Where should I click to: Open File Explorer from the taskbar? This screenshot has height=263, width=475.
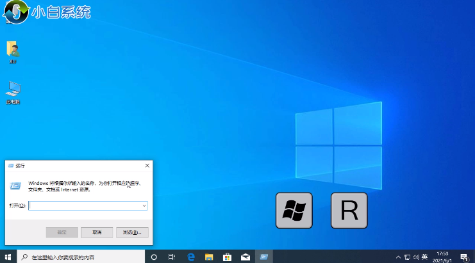click(208, 257)
